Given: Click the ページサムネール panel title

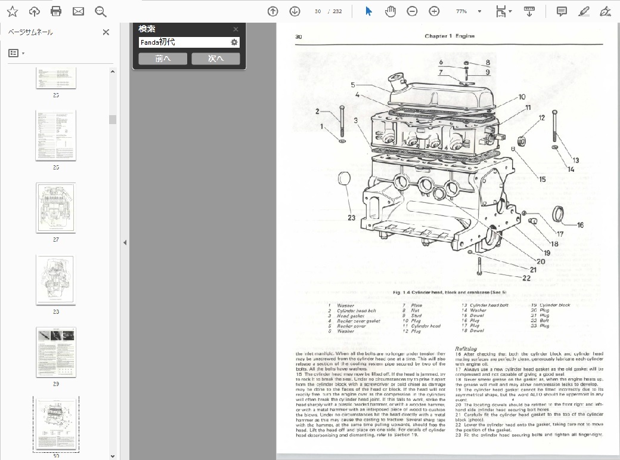Looking at the screenshot, I should tap(30, 32).
